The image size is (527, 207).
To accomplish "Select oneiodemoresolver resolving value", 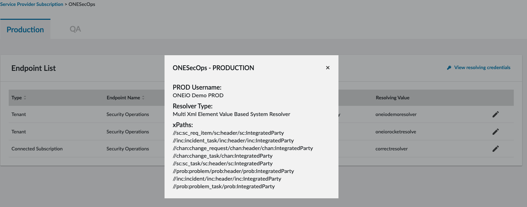I will point(396,114).
